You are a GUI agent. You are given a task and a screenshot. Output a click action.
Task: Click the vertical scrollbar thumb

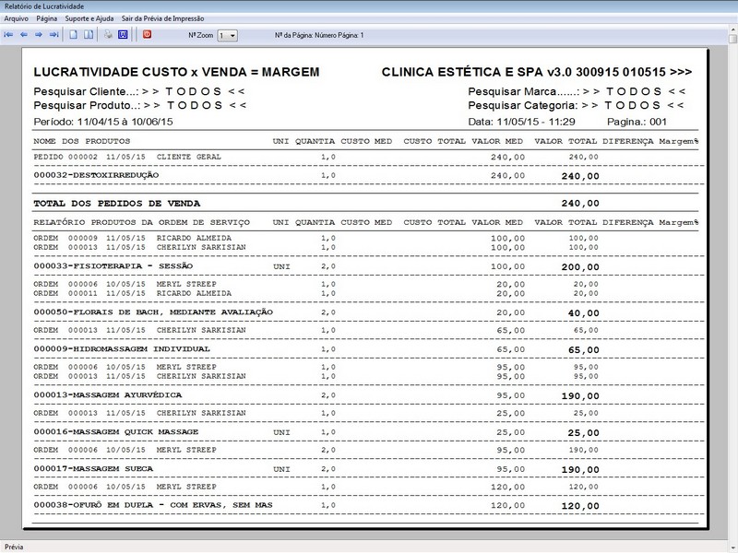(x=732, y=38)
